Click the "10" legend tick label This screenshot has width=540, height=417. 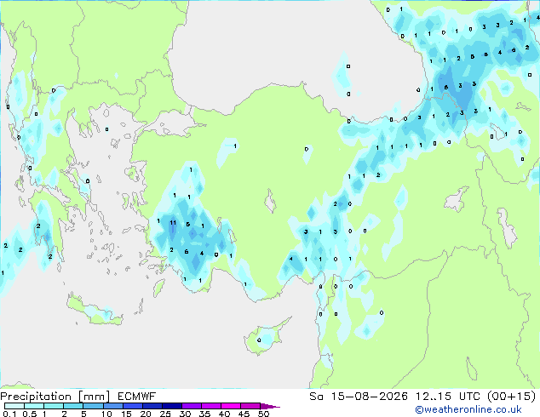(106, 414)
